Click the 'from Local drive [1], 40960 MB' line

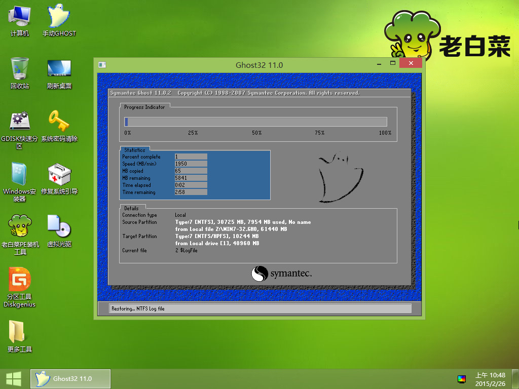217,244
